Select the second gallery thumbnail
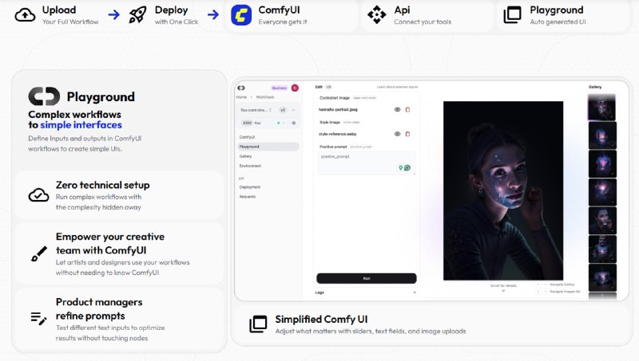 [x=602, y=135]
